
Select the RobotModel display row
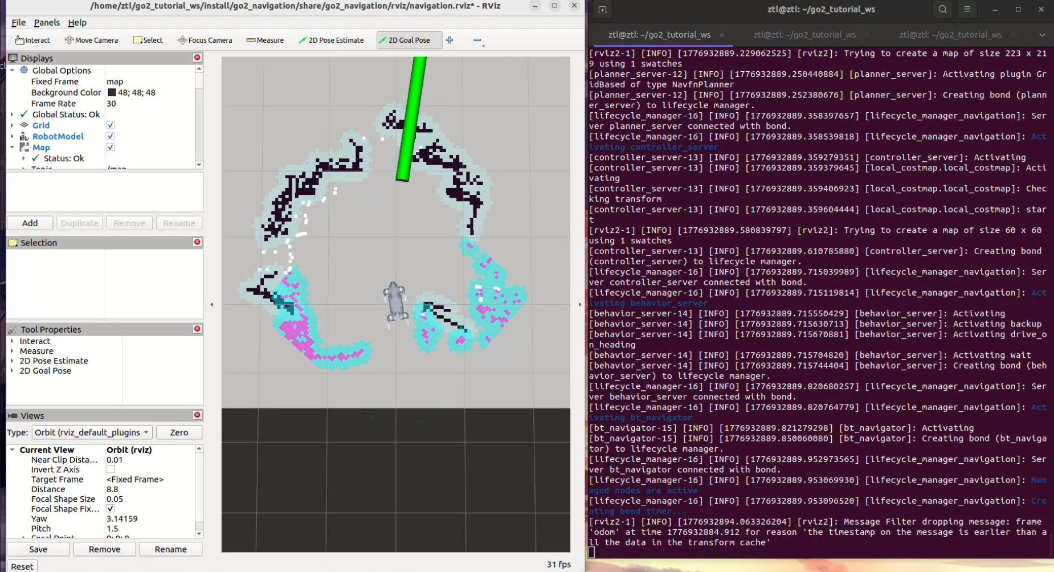(58, 136)
